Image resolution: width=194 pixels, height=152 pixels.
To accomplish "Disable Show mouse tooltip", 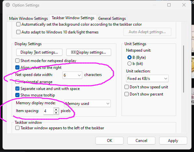I will [x=17, y=95].
